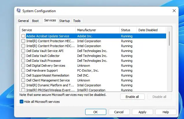This screenshot has height=119, width=184.
Task: Tick Dell Data Vault Collector checkbox
Action: point(23,56)
